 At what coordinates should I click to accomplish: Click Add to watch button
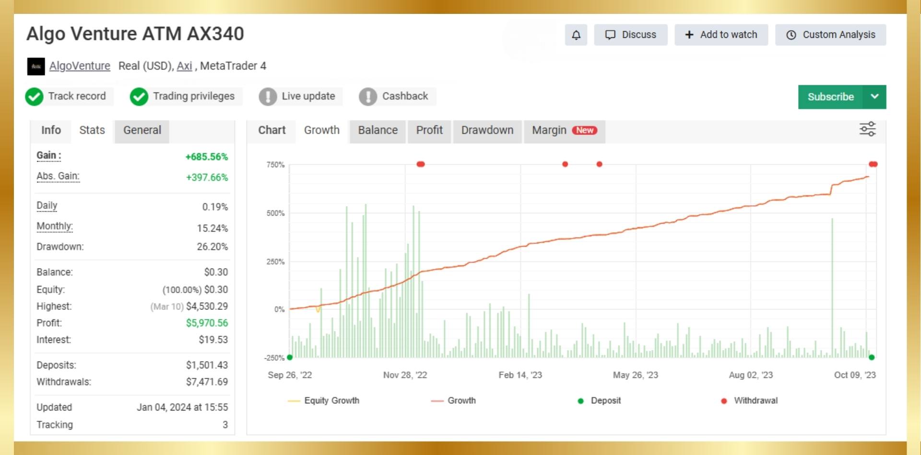click(x=721, y=35)
